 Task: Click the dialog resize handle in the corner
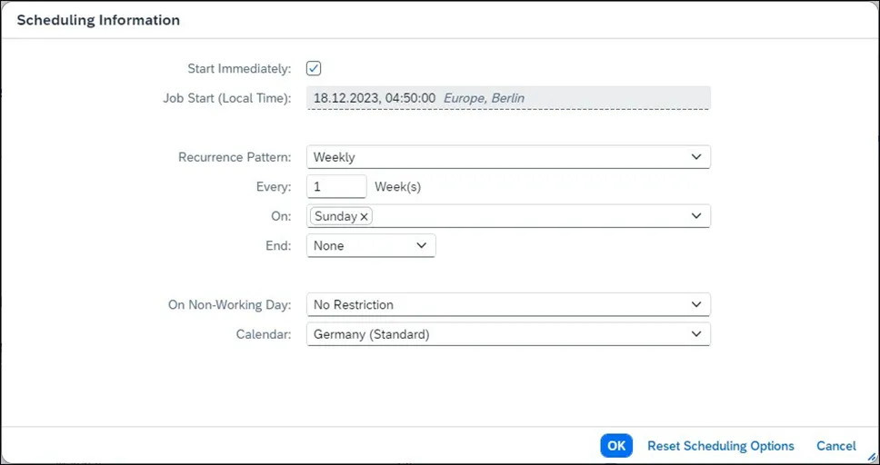(x=873, y=459)
